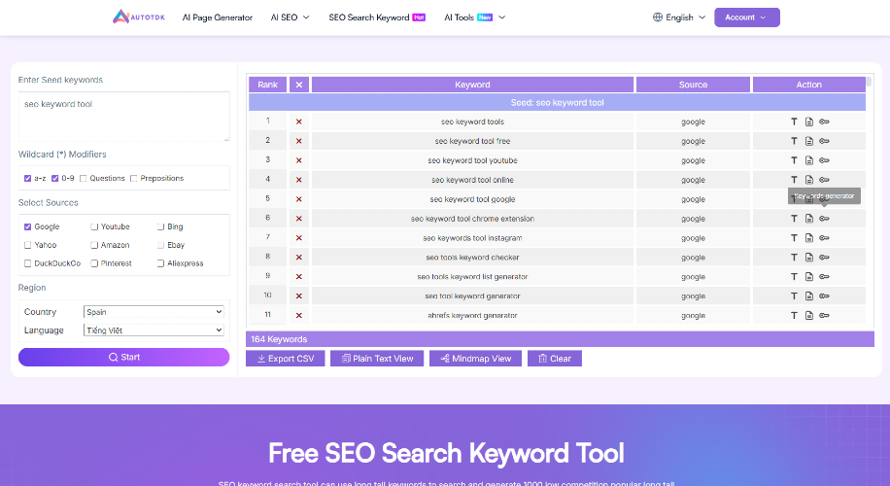Open the English language selector
This screenshot has width=890, height=486.
(x=679, y=17)
